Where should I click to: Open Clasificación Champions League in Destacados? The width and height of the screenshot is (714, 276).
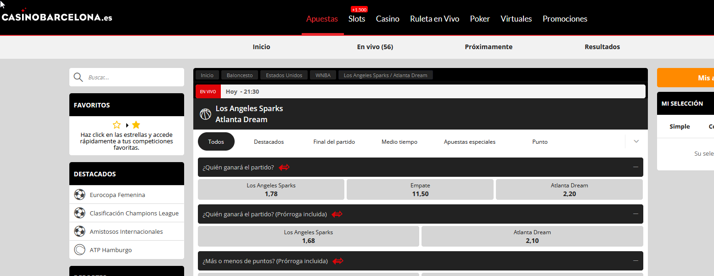127,213
